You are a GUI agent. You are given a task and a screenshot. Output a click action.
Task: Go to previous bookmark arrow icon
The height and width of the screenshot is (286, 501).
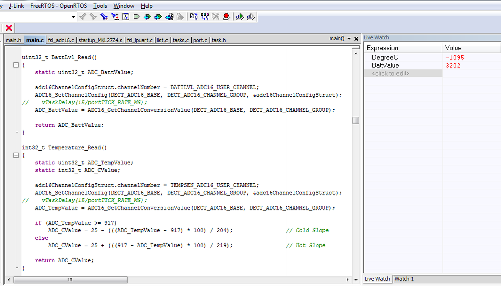click(147, 17)
